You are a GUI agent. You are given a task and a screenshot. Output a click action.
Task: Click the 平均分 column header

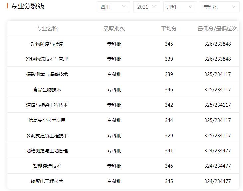click(169, 28)
